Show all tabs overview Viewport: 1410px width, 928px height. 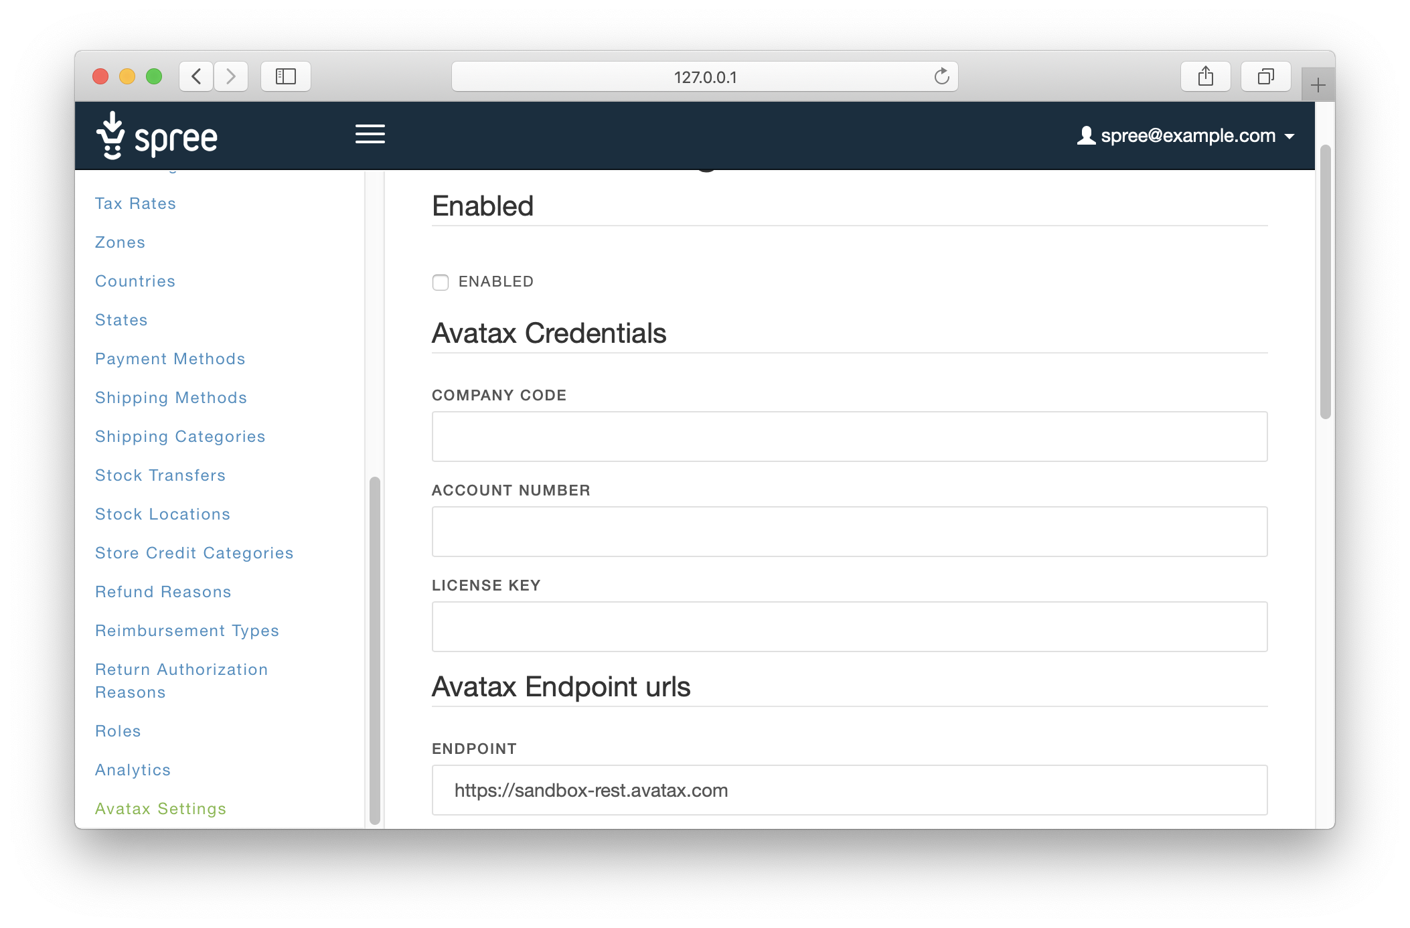1265,76
